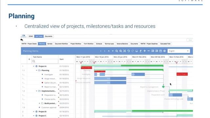Click the zoom-to-fit arrows icon

(125, 51)
